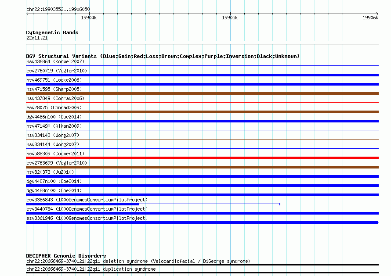Open variant nsv471490 (Alkan2009)
Viewport: 391px width, 276px height.
coord(54,126)
